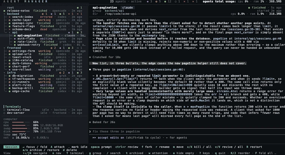Viewport: 285px width, 155px height.
Task: Click the 'delete' footer command
Action: pos(69,150)
